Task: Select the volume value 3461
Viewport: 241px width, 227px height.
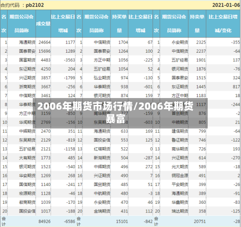Action: [46, 96]
